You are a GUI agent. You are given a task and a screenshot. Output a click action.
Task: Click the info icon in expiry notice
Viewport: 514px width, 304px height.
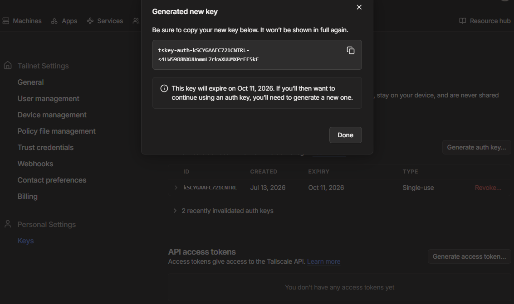point(164,88)
